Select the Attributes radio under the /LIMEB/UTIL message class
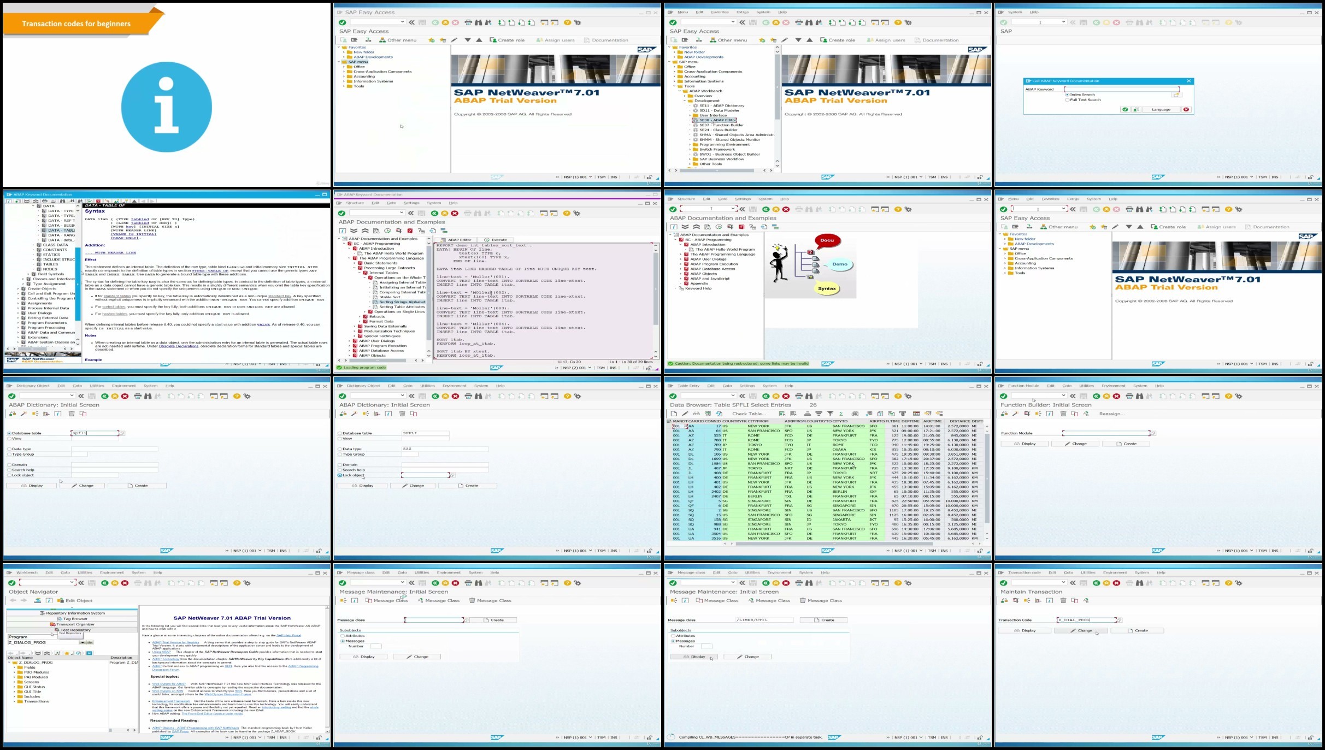Image resolution: width=1325 pixels, height=750 pixels. pyautogui.click(x=673, y=636)
